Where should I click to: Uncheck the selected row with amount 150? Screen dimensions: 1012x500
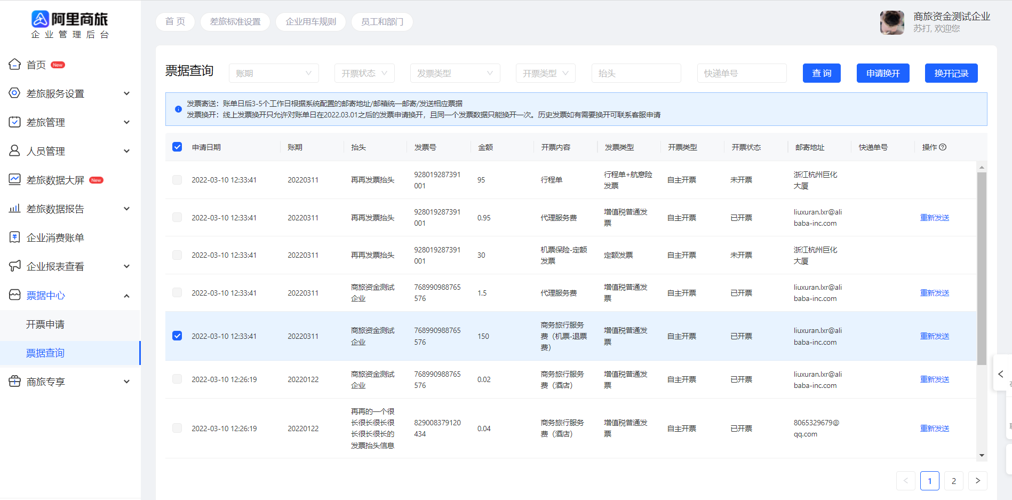pos(177,336)
